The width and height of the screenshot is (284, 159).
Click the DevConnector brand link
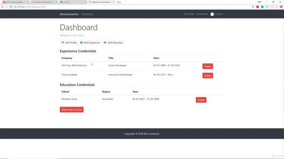click(x=69, y=14)
